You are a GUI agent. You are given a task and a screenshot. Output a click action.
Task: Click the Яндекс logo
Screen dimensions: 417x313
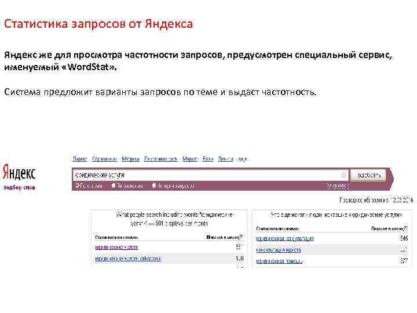(19, 172)
